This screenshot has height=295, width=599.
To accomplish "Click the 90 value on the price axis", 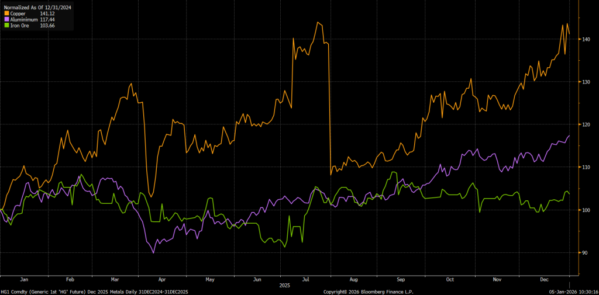I will 586,253.
